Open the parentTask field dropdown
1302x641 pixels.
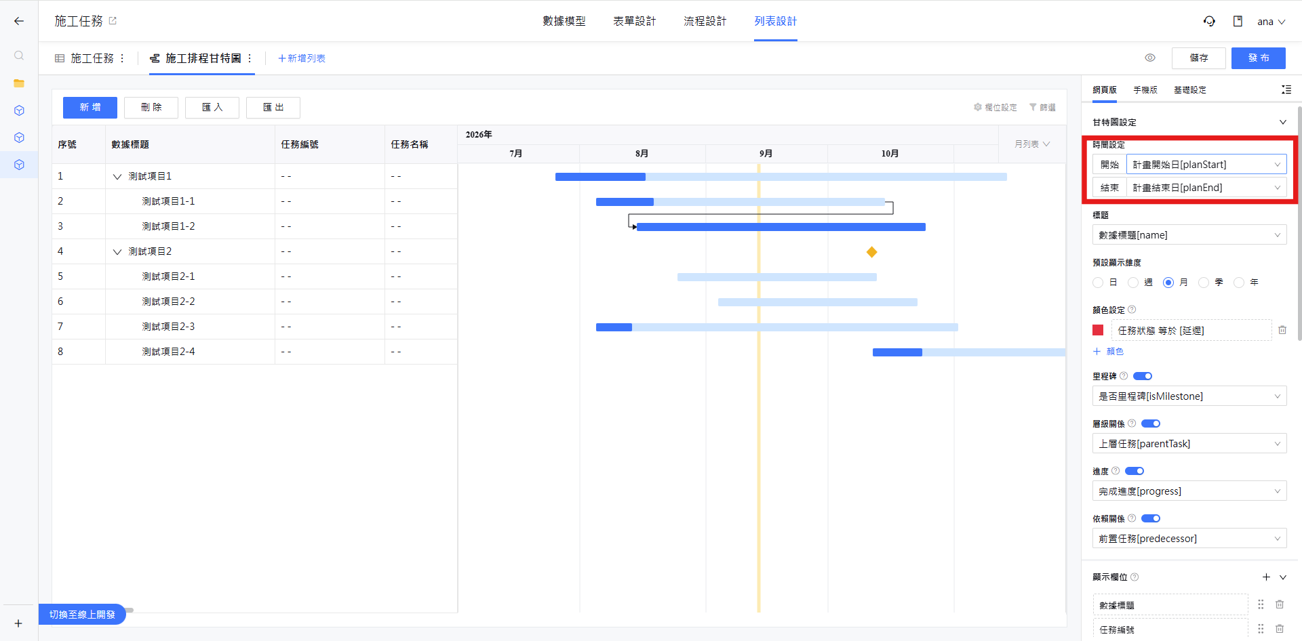click(1189, 444)
